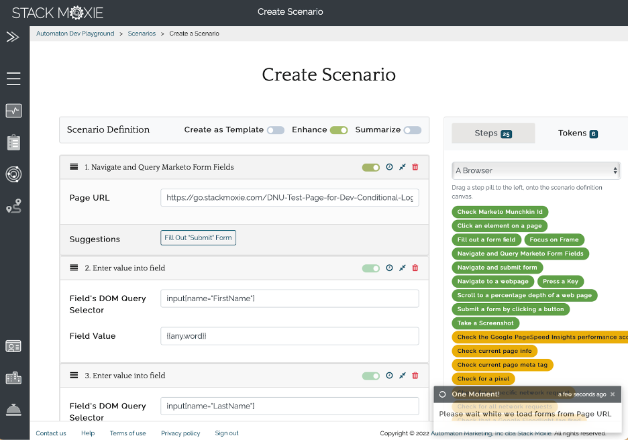Screen dimensions: 628x440
Task: Click the Stack Moxie logo
Action: [58, 13]
